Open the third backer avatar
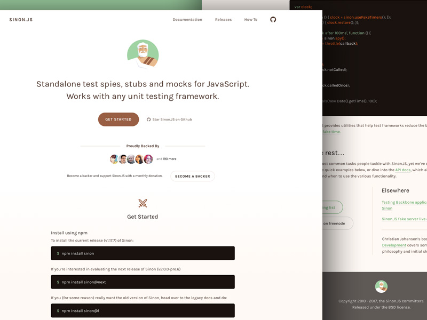The image size is (427, 320). coord(131,159)
